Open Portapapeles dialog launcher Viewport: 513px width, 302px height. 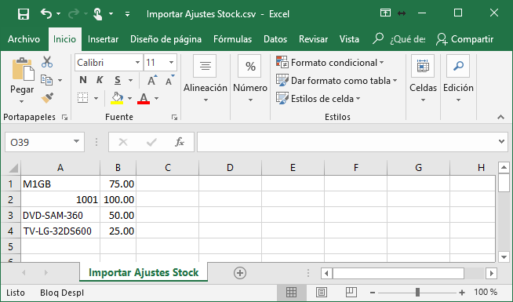tap(65, 118)
